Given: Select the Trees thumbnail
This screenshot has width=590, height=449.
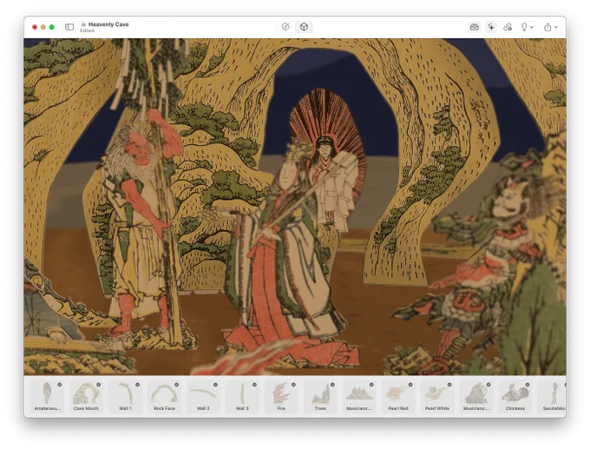Looking at the screenshot, I should tap(320, 396).
